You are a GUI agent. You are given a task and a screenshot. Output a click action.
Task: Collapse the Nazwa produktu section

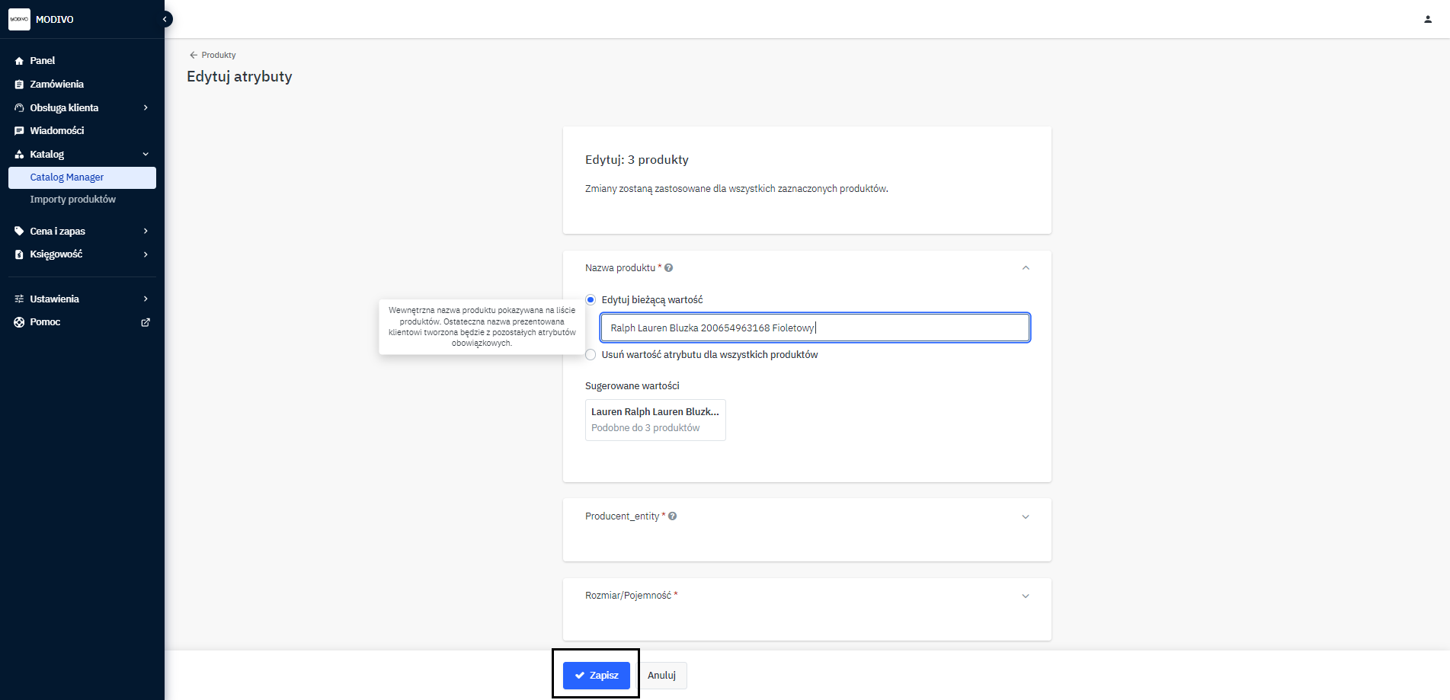click(x=1025, y=268)
